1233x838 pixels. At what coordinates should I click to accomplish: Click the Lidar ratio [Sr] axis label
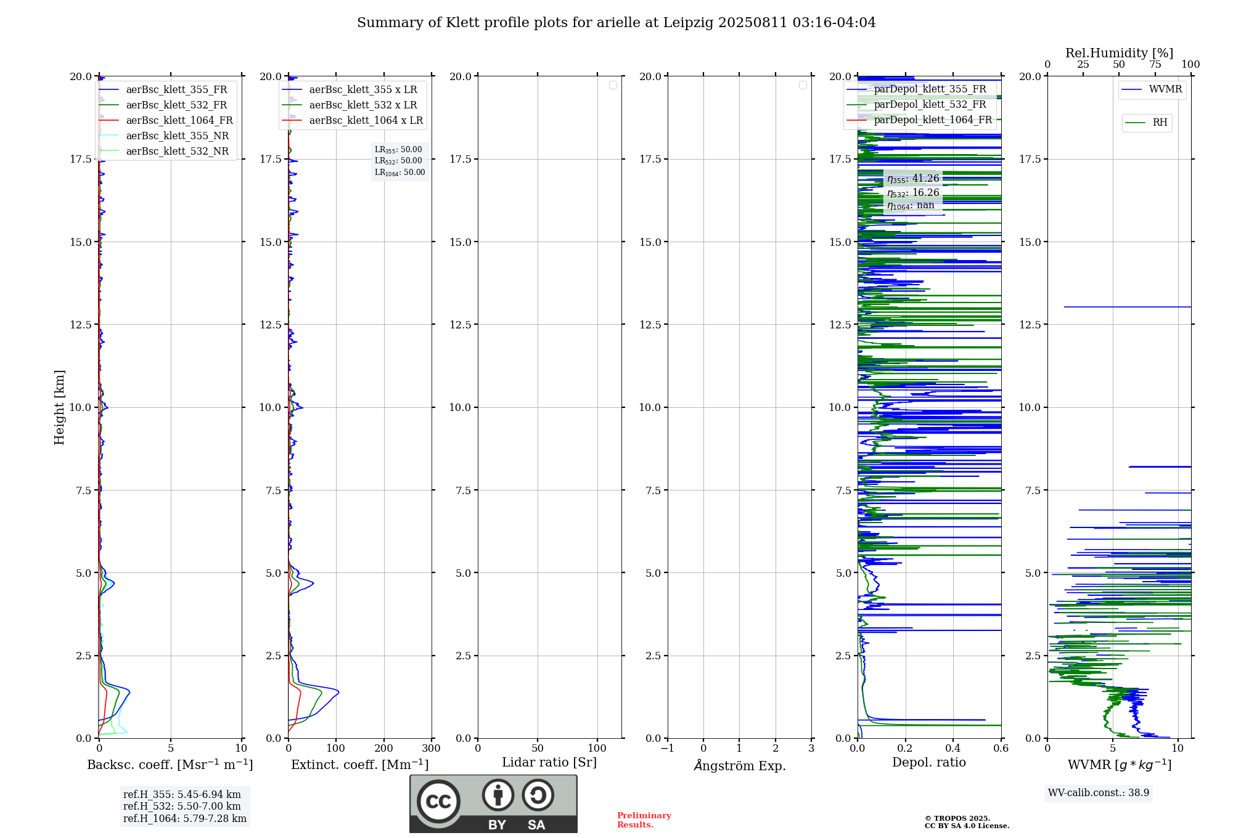click(549, 763)
